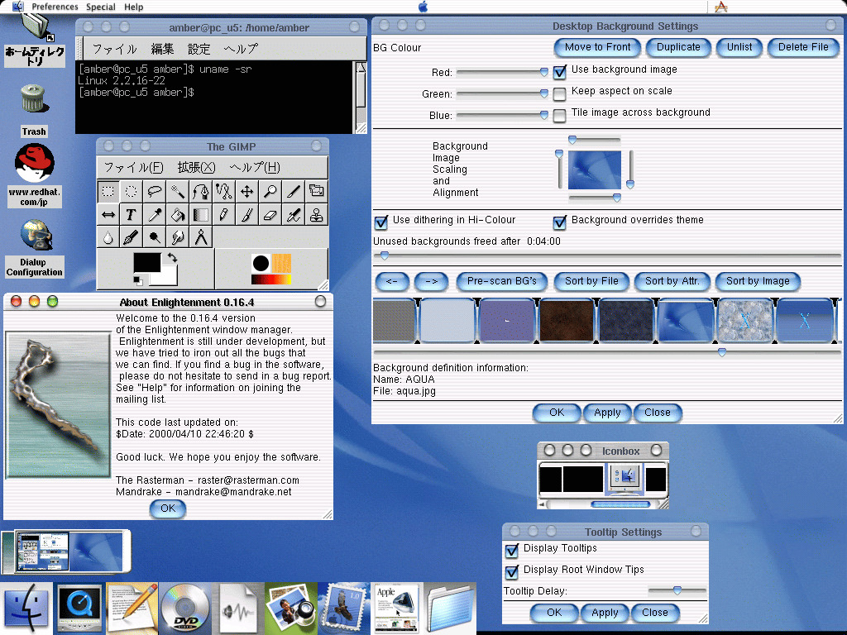Click GIMP foreground black color swatch
The height and width of the screenshot is (635, 847).
pyautogui.click(x=147, y=262)
